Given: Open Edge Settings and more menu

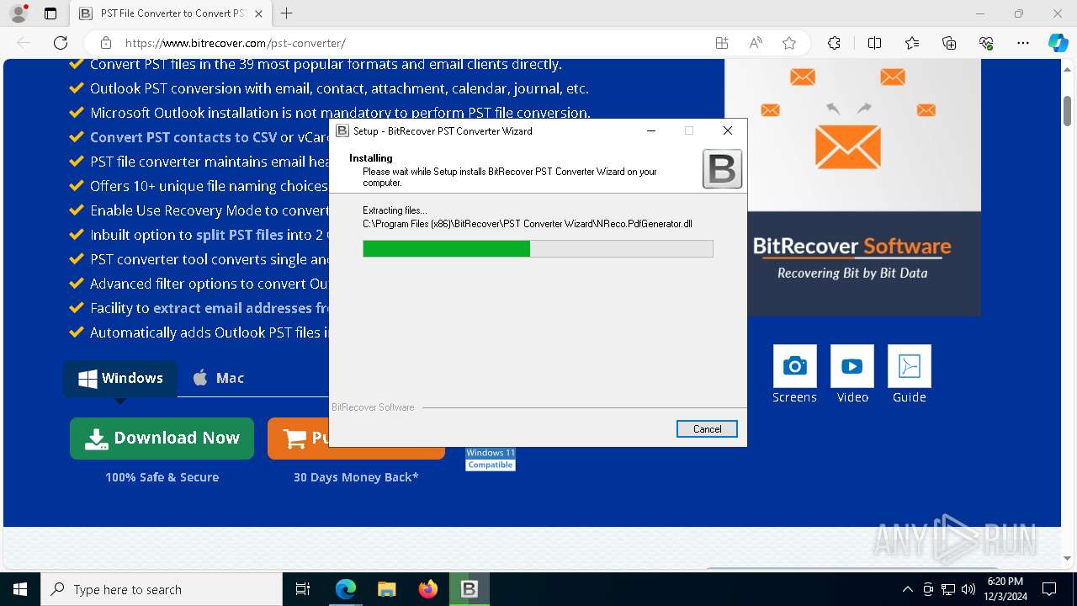Looking at the screenshot, I should point(1023,43).
